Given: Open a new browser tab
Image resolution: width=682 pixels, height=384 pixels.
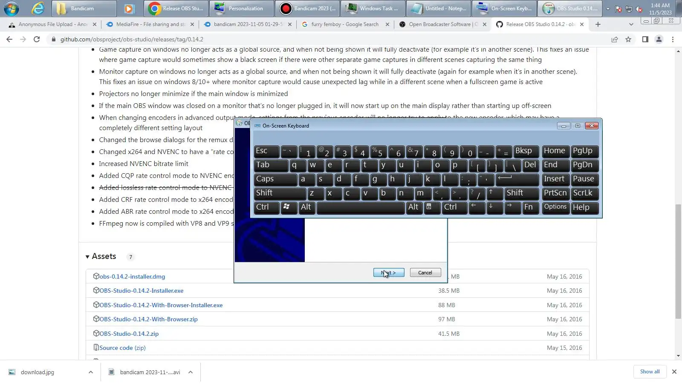Looking at the screenshot, I should (598, 24).
